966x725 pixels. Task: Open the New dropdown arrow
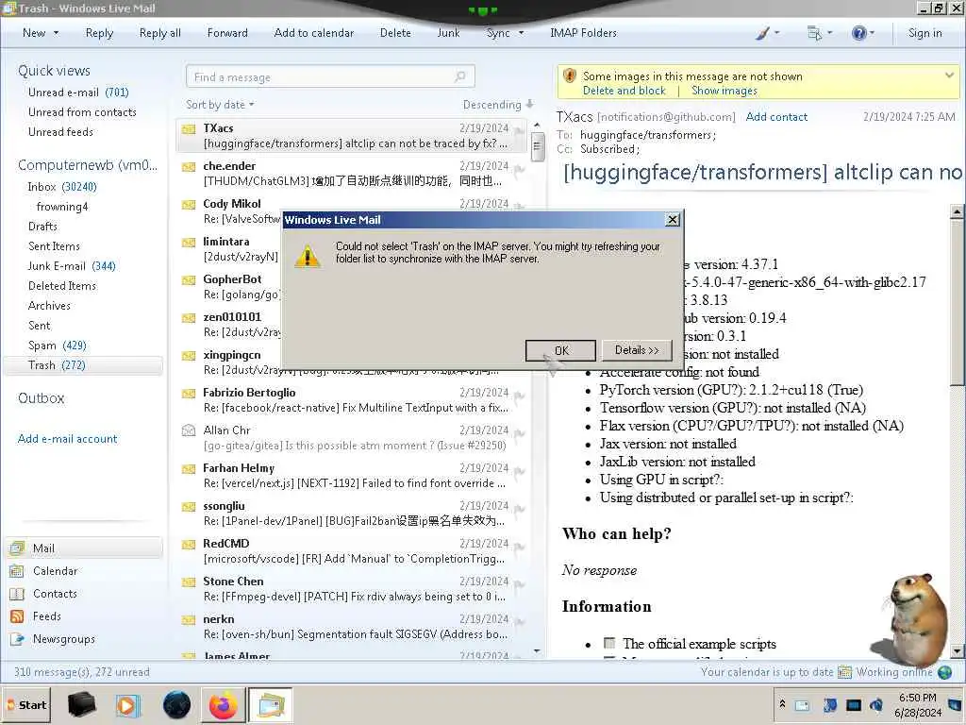click(56, 33)
